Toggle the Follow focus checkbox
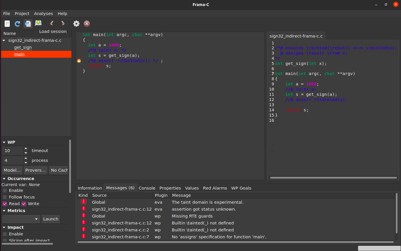Viewport: 401px width, 251px height. [5, 197]
